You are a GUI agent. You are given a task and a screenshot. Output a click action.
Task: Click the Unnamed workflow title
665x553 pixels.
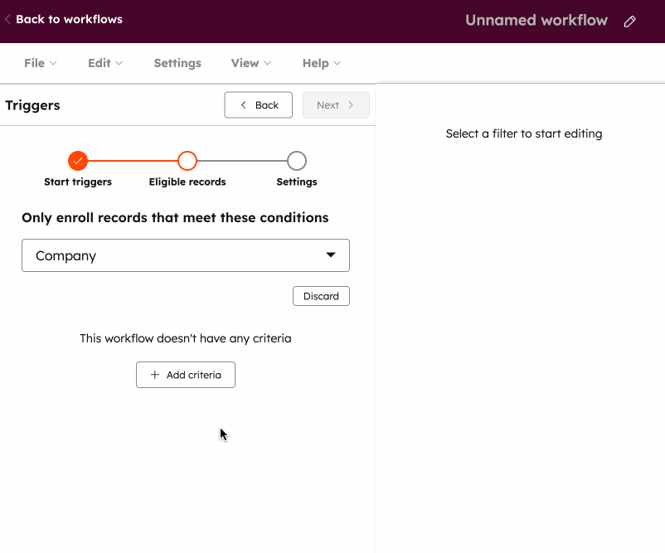tap(536, 20)
